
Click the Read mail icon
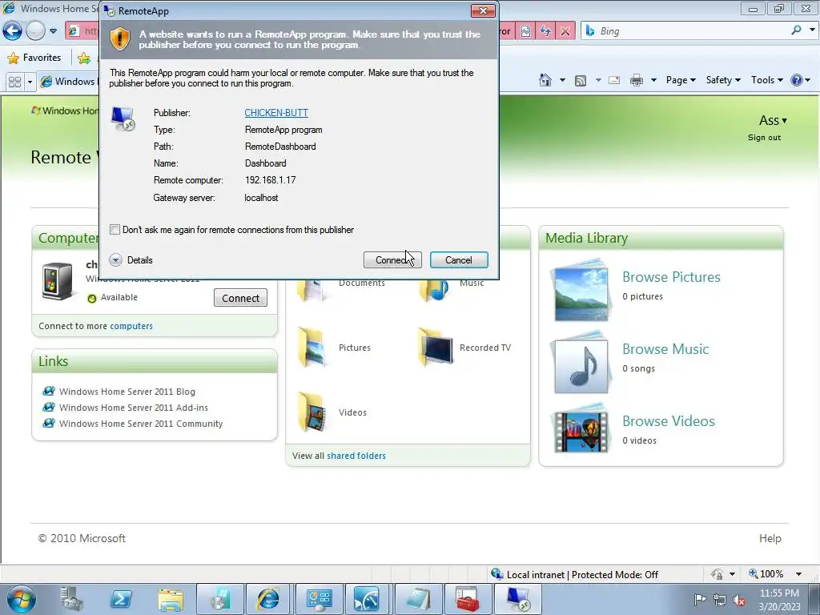[614, 80]
